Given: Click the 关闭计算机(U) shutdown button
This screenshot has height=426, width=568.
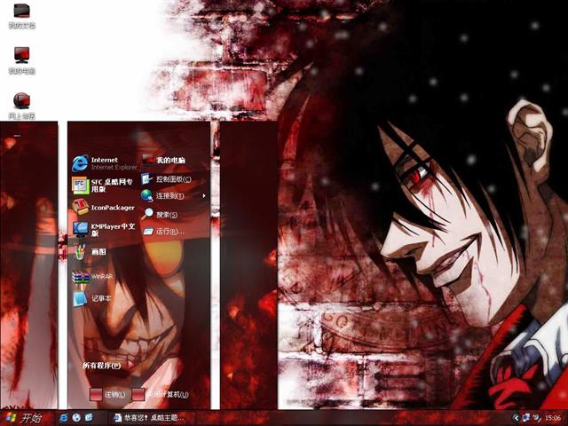Looking at the screenshot, I should (x=161, y=394).
